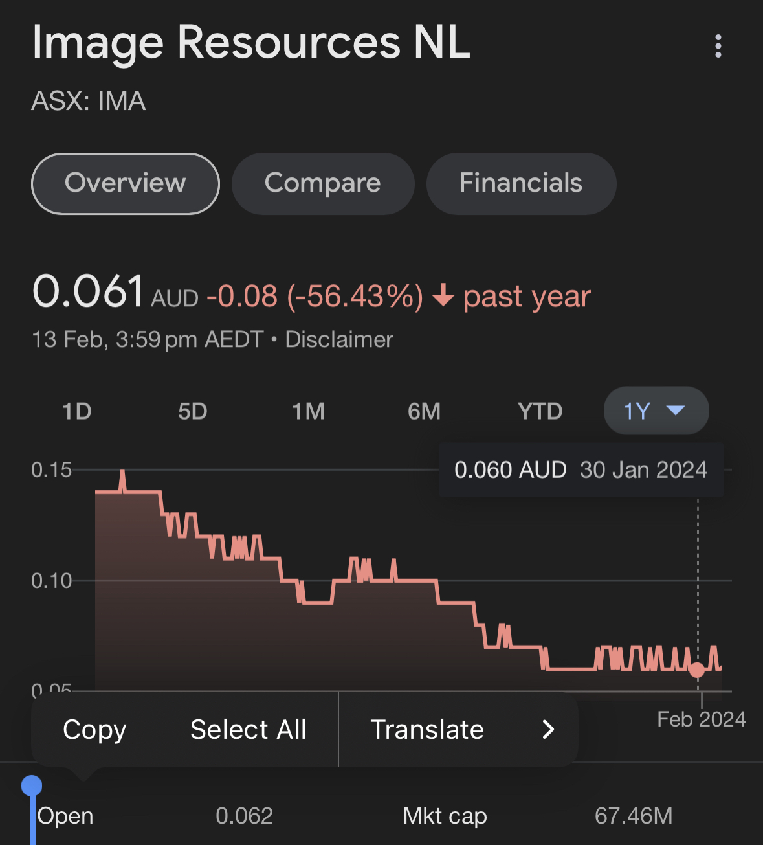Switch to the Overview tab
The width and height of the screenshot is (763, 845).
126,183
